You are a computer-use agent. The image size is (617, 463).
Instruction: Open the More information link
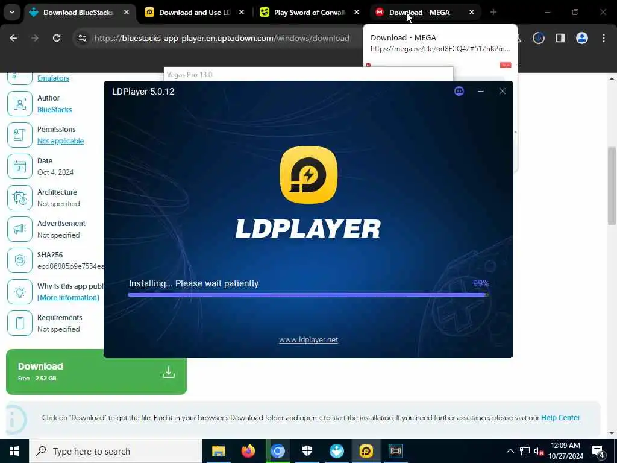point(68,298)
